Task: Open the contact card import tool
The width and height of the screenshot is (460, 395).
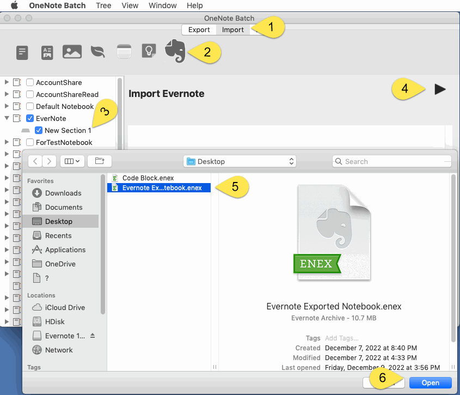Action: [x=47, y=52]
